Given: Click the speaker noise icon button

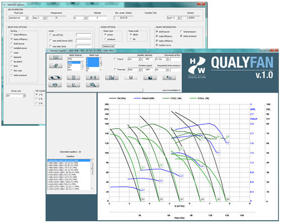Looking at the screenshot, I should pyautogui.click(x=93, y=78).
